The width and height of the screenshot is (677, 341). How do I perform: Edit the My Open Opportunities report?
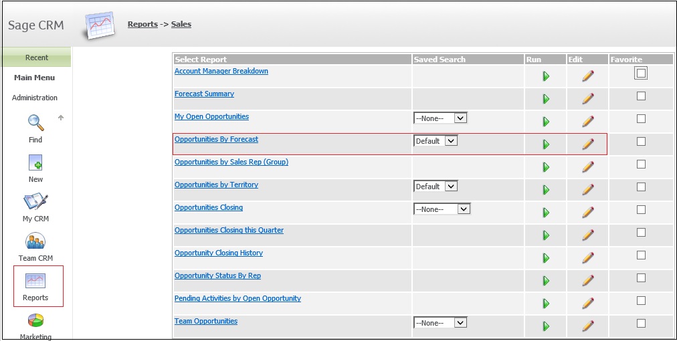[587, 121]
